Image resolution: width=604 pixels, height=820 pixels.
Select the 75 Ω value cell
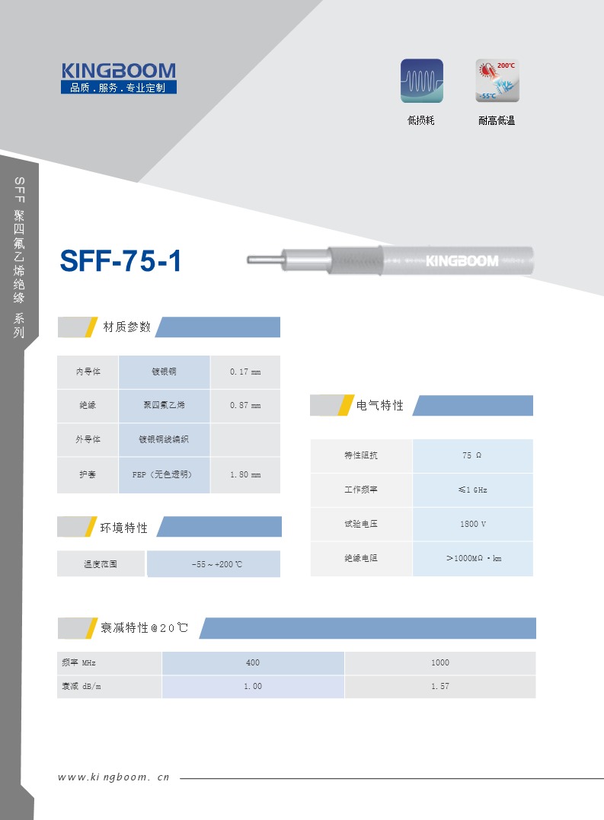[x=473, y=455]
